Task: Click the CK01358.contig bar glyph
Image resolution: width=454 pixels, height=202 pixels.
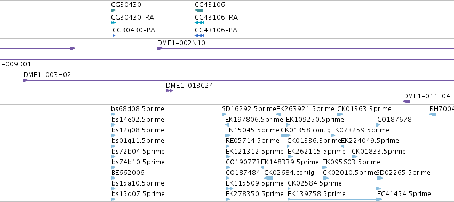Action: [285, 136]
